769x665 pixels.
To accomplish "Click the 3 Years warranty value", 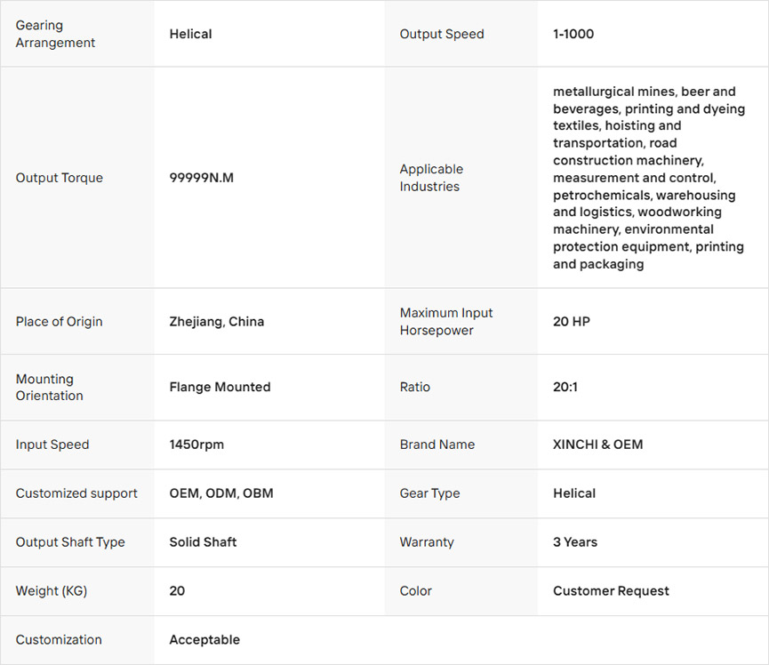I will [x=574, y=542].
